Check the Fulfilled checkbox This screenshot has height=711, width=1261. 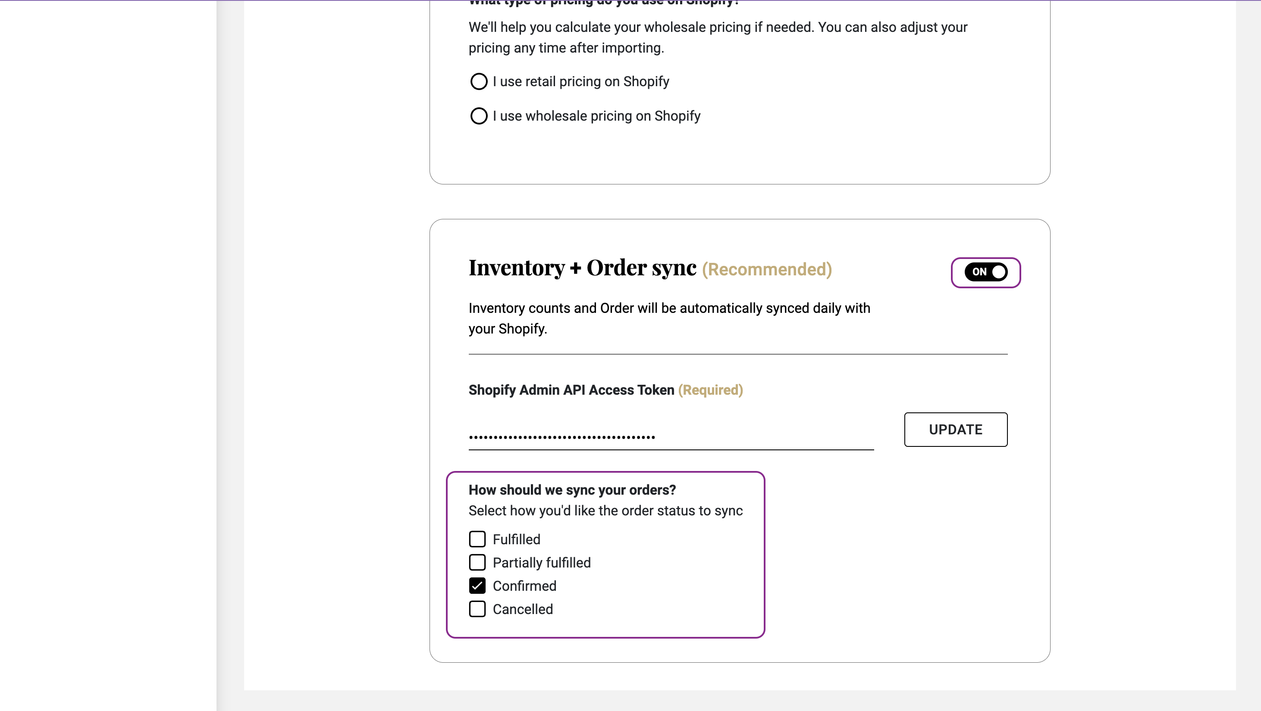tap(477, 539)
